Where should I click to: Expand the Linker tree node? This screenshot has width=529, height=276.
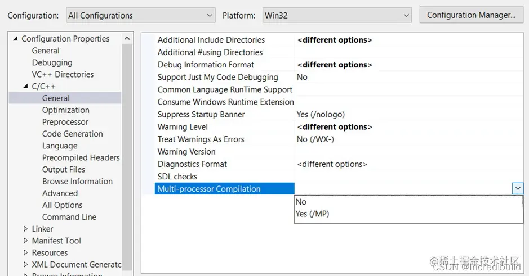tap(25, 229)
